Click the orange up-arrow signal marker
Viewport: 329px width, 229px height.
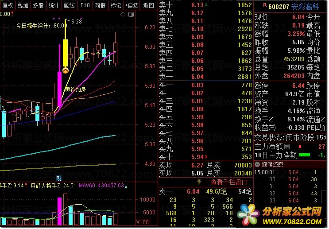point(66,70)
